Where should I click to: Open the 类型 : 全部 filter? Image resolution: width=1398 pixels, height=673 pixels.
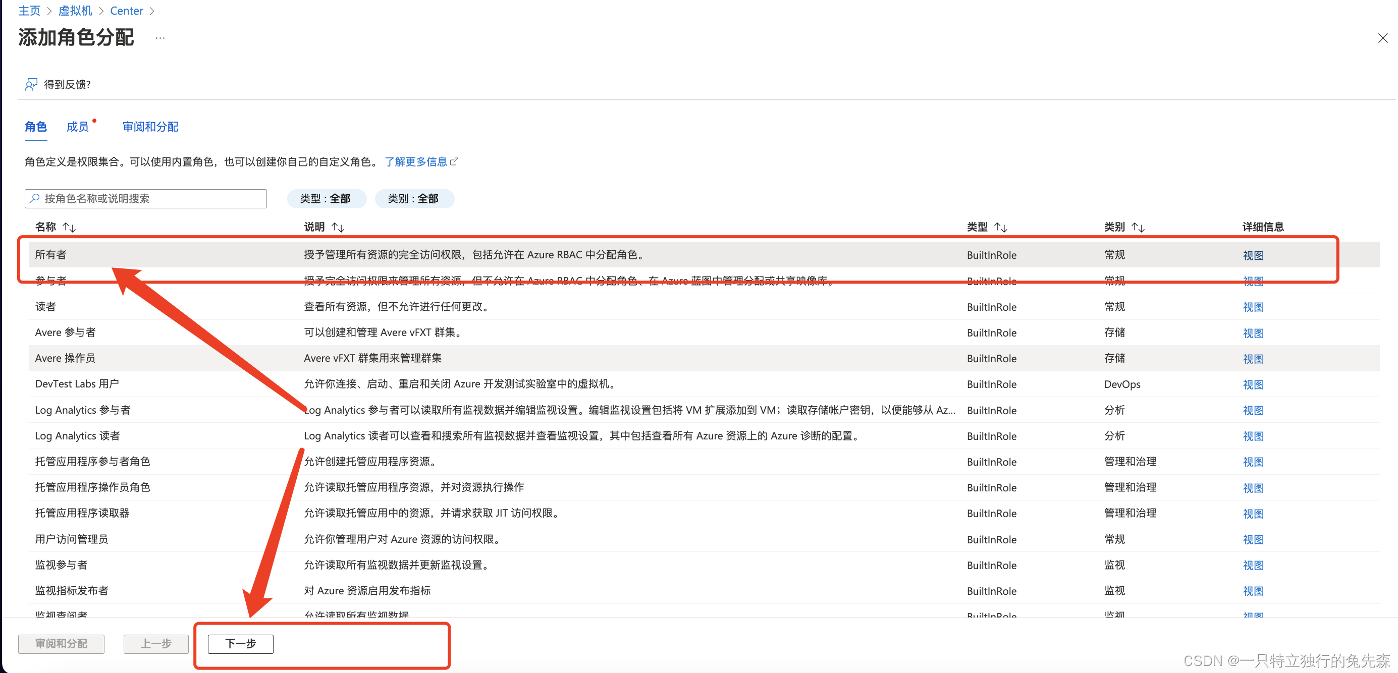click(326, 198)
